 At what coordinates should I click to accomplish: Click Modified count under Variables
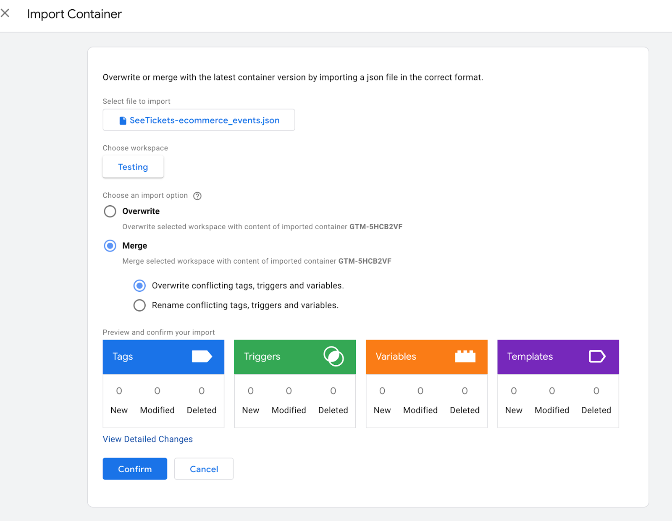420,391
